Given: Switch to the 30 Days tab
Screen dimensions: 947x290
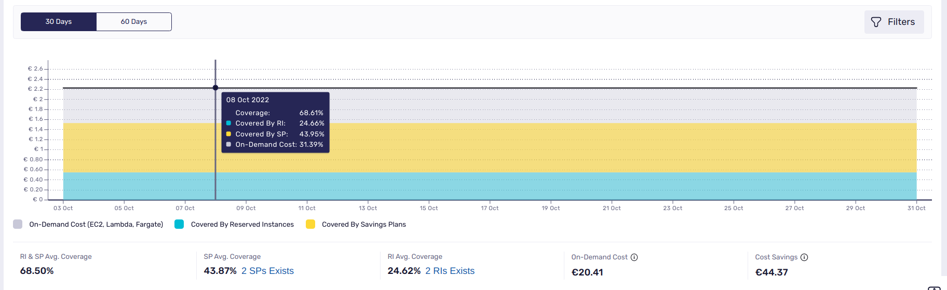Looking at the screenshot, I should pos(59,22).
